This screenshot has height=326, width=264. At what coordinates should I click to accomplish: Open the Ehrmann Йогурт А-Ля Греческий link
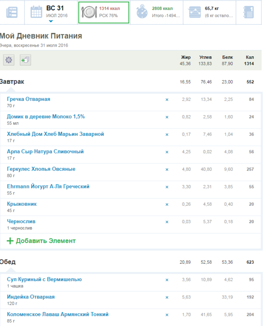pos(48,186)
